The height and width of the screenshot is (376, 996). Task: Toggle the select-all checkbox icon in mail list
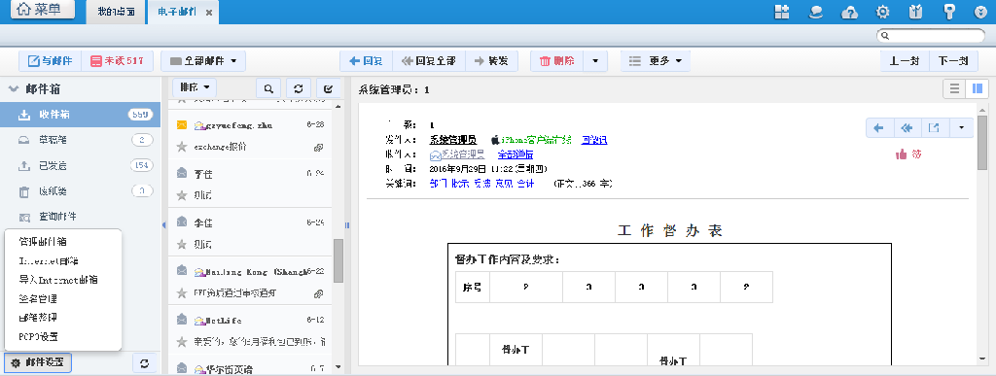coord(329,88)
